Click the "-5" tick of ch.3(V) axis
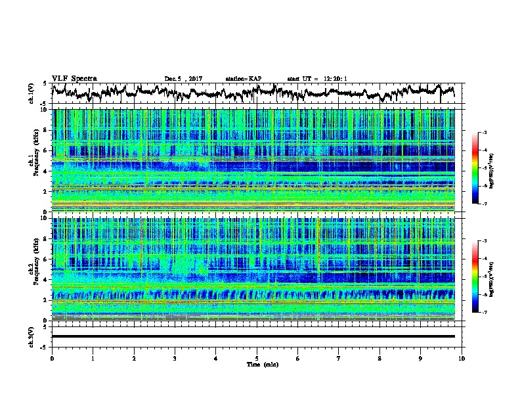This screenshot has height=402, width=520. pos(45,347)
